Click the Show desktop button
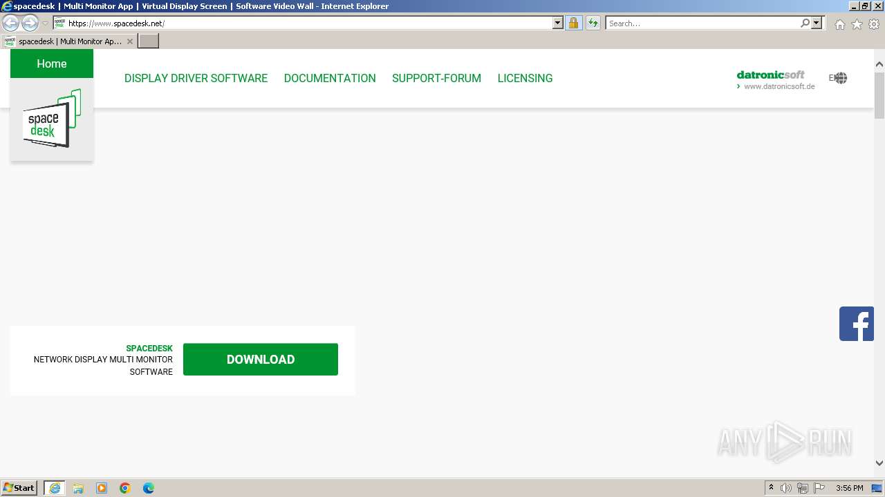This screenshot has width=885, height=497. point(877,488)
